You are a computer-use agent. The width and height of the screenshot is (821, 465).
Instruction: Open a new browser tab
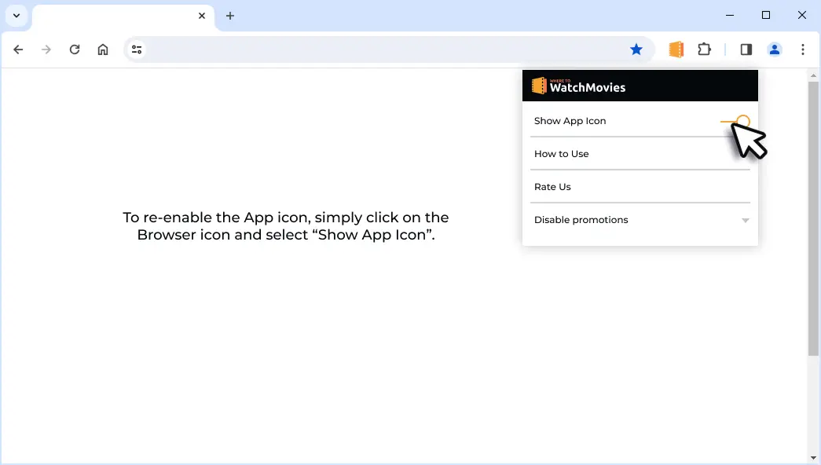[x=230, y=15]
